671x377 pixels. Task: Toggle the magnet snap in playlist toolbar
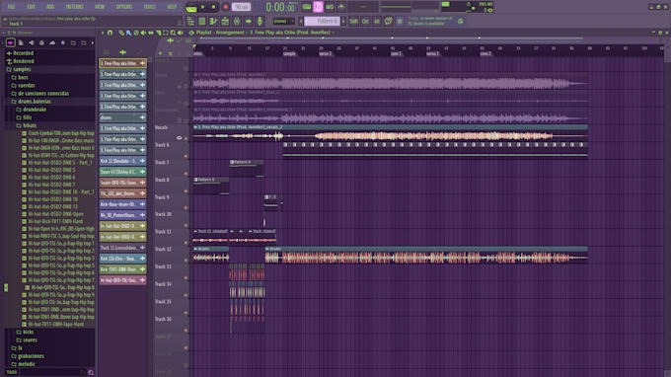(110, 33)
